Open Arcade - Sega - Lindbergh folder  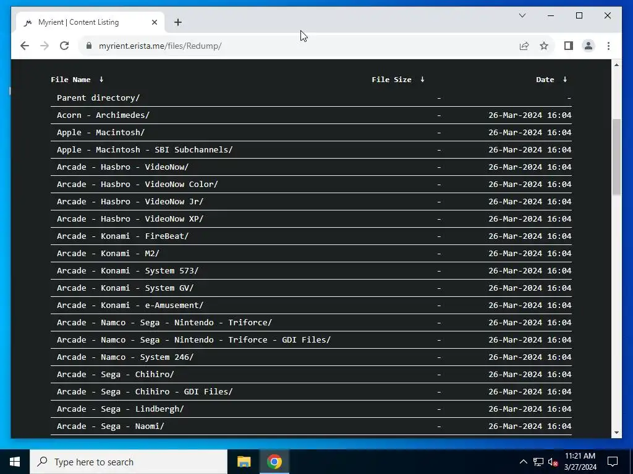coord(121,409)
